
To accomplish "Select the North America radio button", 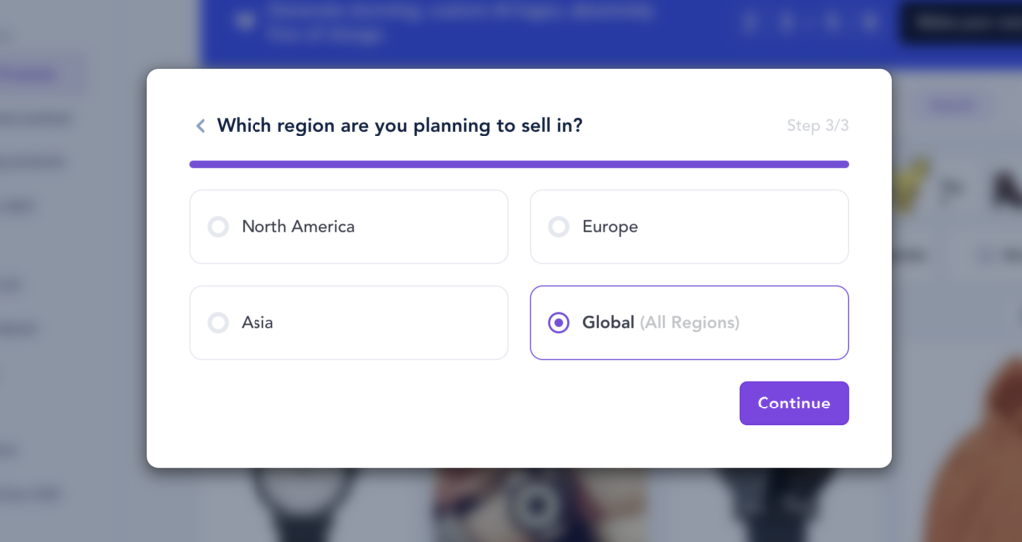I will (x=218, y=227).
